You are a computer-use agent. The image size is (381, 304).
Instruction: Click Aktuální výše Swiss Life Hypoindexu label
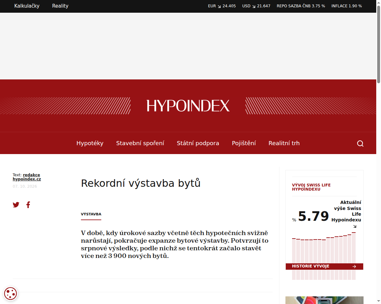[x=346, y=211]
